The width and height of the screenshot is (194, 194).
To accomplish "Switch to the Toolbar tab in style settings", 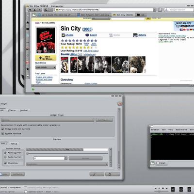I will 24,110.
